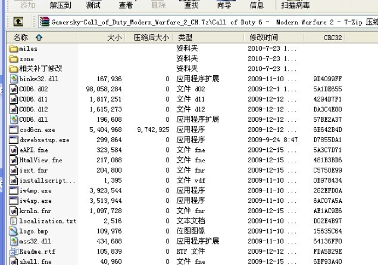Click the file name localization.txt
378x265 pixels.
click(48, 221)
